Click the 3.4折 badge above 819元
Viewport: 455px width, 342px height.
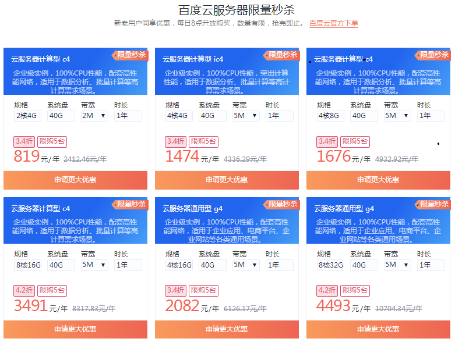pyautogui.click(x=24, y=141)
